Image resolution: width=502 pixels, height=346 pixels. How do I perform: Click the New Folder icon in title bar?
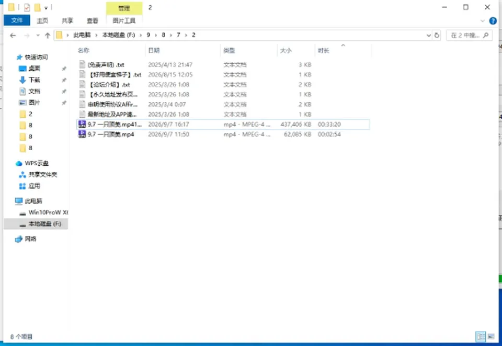pyautogui.click(x=38, y=7)
